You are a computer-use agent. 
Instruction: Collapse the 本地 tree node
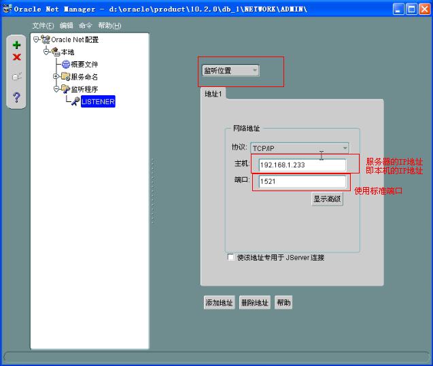[x=46, y=52]
